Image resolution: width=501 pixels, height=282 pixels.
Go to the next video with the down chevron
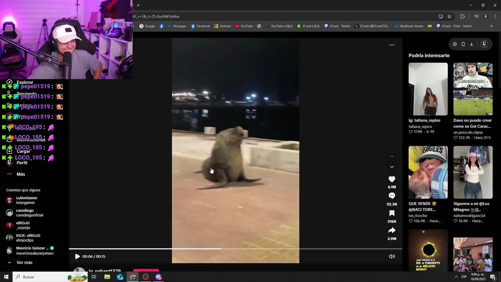click(x=392, y=167)
